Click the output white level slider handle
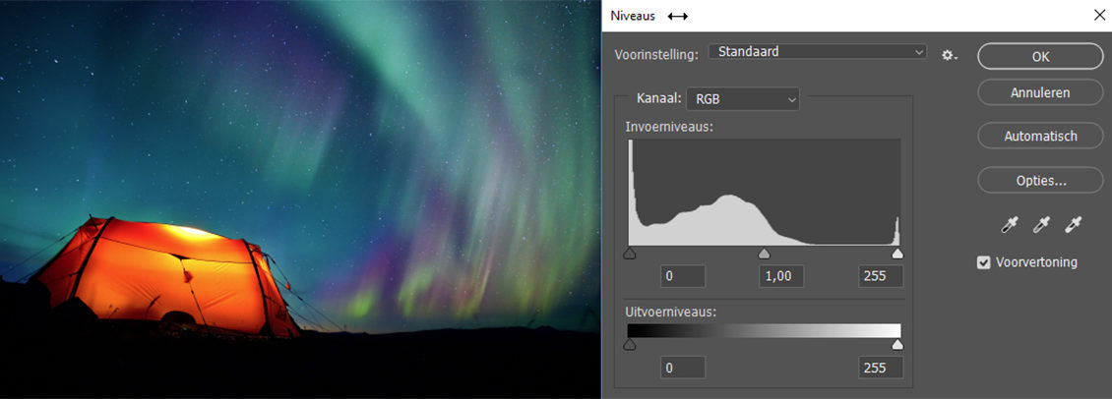 point(897,345)
